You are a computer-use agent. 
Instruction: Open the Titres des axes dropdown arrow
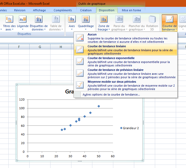tap(13, 29)
